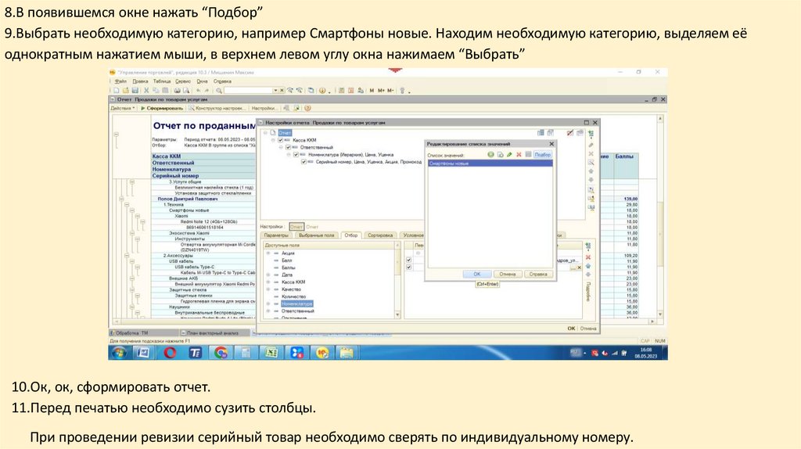
Task: Open the search field dropdown arrow
Action: coord(275,91)
